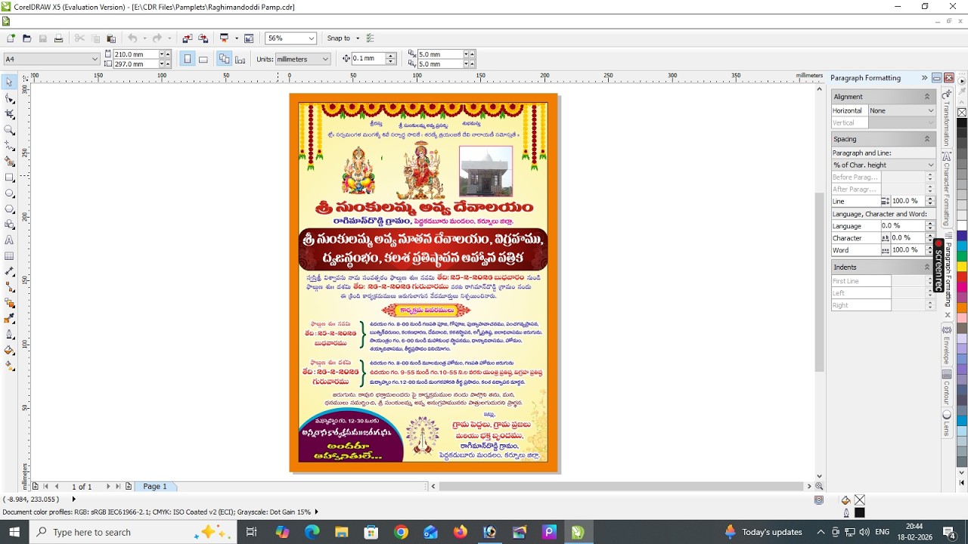Select the Smart Fill tool
Image resolution: width=968 pixels, height=544 pixels.
(9, 162)
